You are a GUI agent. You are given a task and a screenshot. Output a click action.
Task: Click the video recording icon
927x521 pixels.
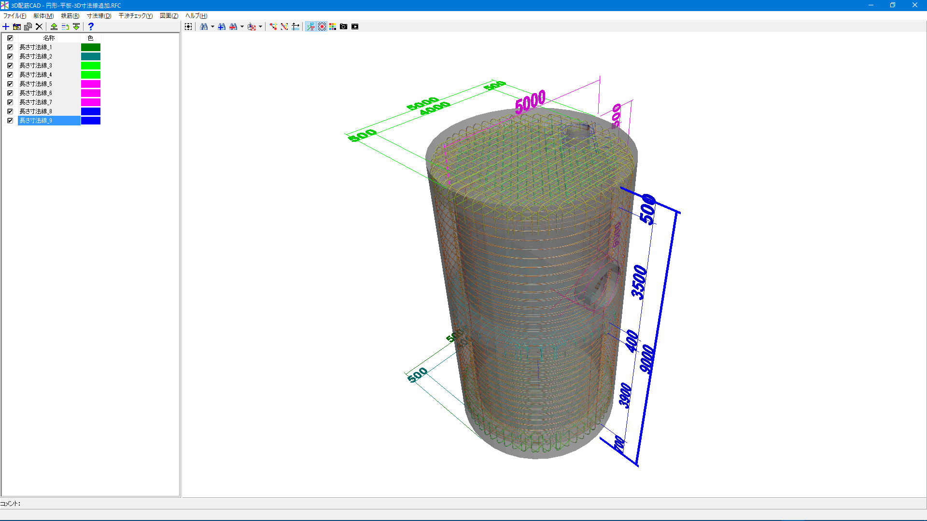(355, 27)
